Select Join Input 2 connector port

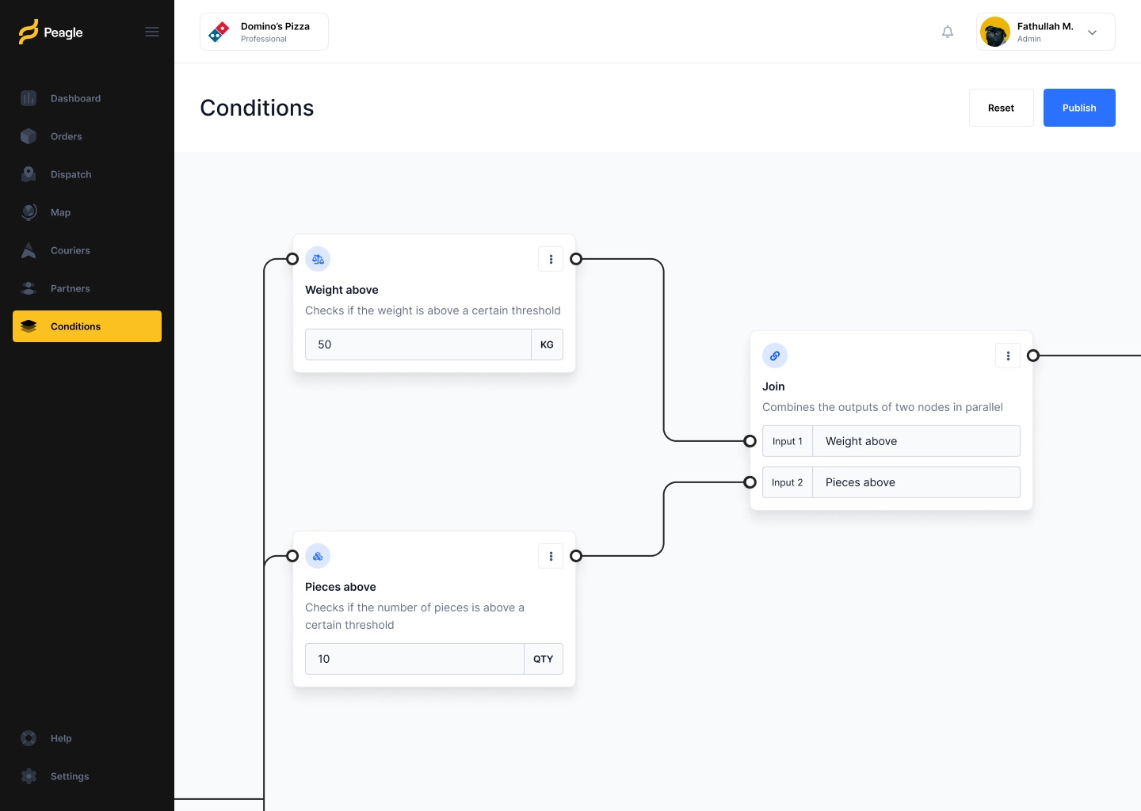coord(750,482)
